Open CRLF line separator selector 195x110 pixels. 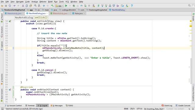[x=133, y=109]
